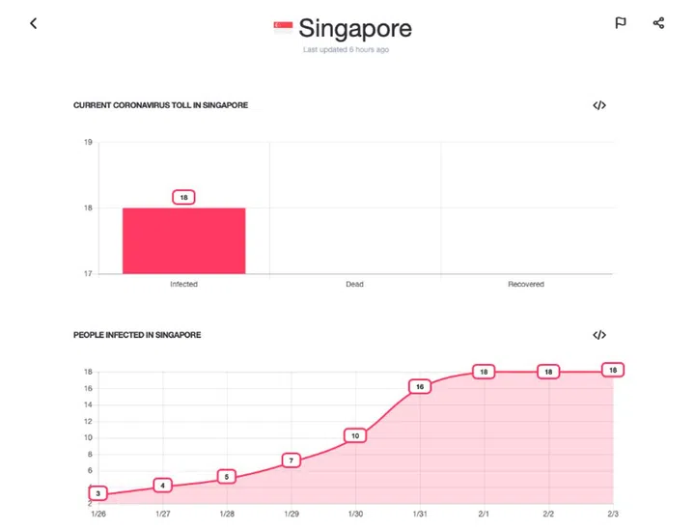Select the 1/27 data point labeled 4
The width and height of the screenshot is (695, 529).
tap(163, 485)
